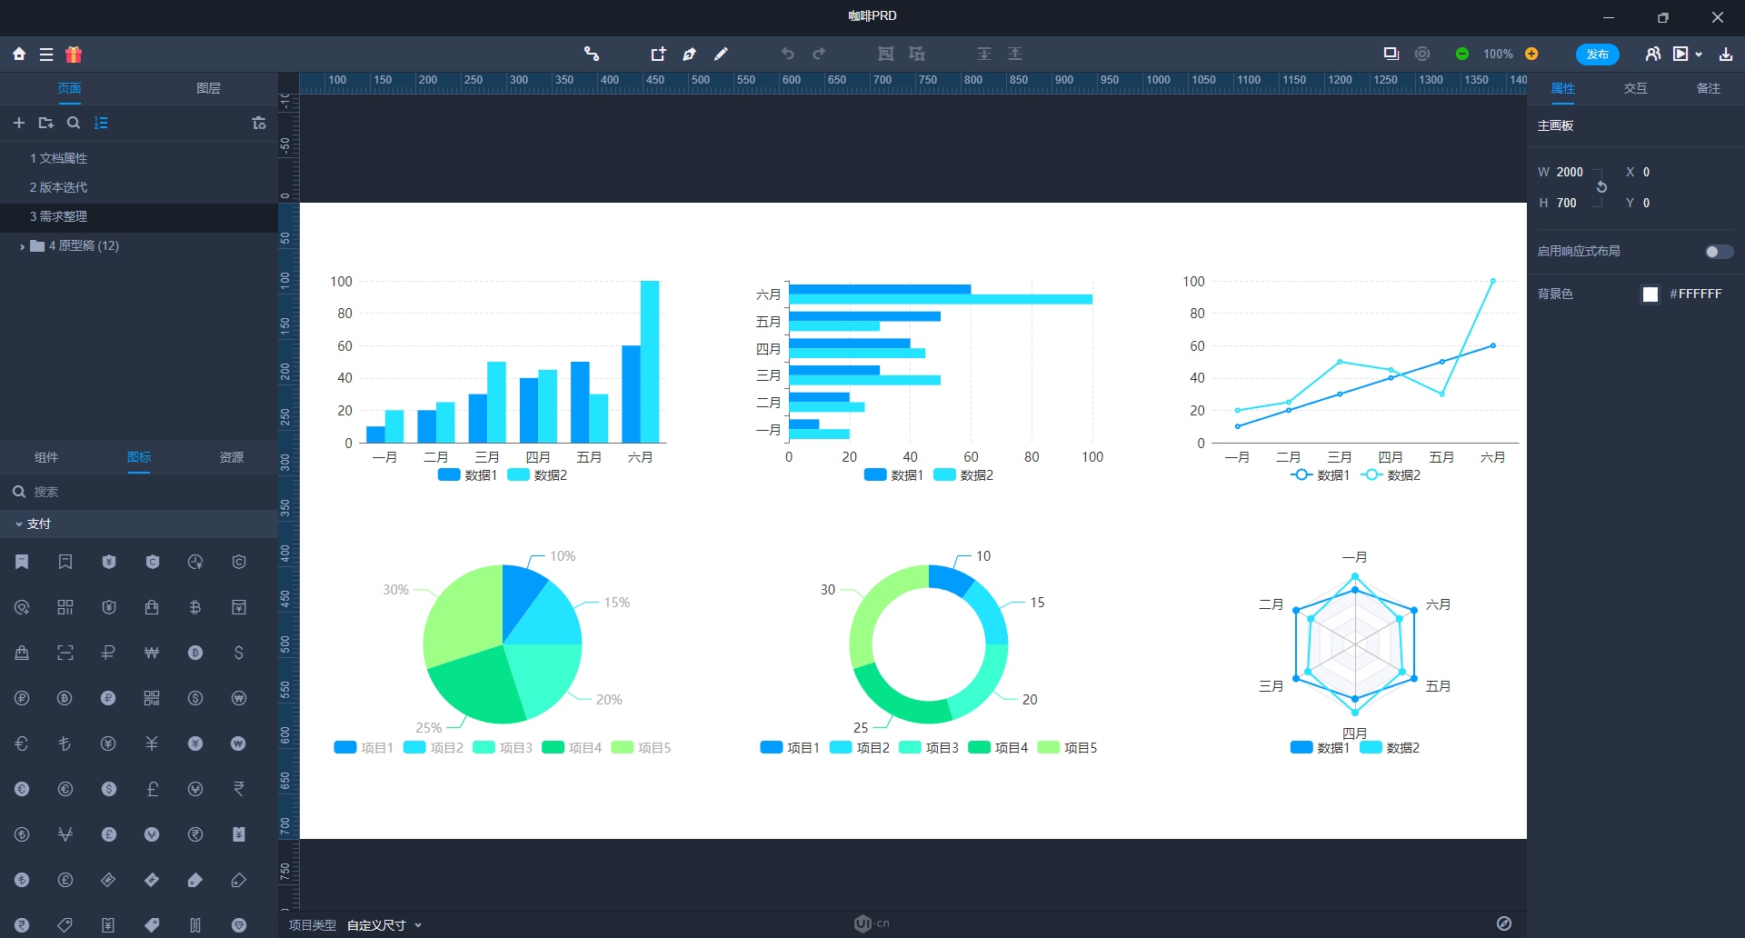Open the 自定义尺寸 project type dropdown

[384, 925]
